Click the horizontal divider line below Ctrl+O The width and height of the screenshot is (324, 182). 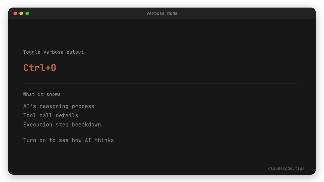click(x=162, y=84)
